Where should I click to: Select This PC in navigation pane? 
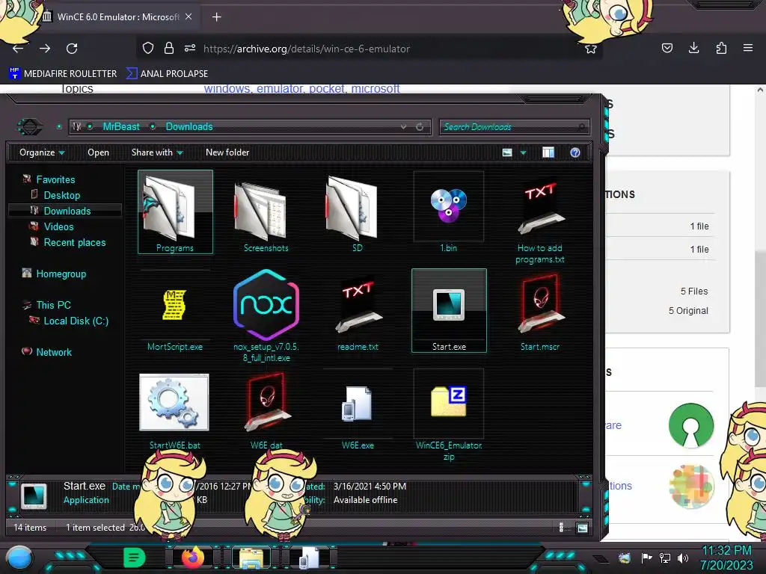pos(53,305)
